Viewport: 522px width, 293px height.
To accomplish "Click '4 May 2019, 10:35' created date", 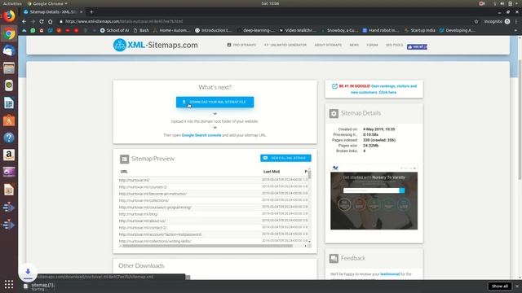I will (x=378, y=129).
